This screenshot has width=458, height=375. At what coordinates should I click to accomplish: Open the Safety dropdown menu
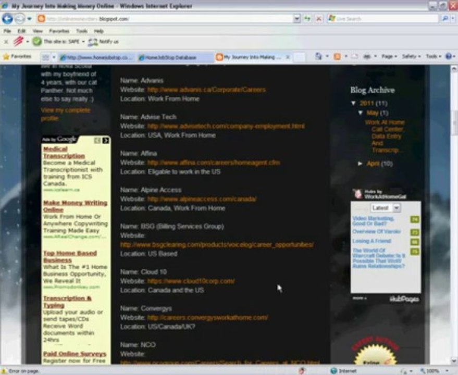[x=411, y=56]
